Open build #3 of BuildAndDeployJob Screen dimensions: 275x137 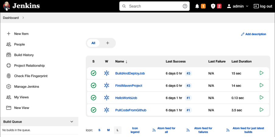[x=188, y=73]
